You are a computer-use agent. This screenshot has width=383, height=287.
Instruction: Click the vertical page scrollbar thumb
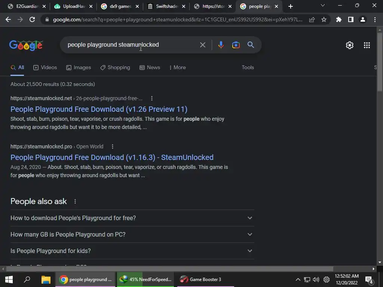380,62
